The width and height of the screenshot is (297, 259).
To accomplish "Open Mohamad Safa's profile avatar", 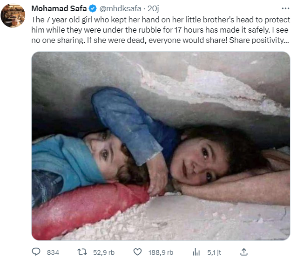I will point(13,15).
